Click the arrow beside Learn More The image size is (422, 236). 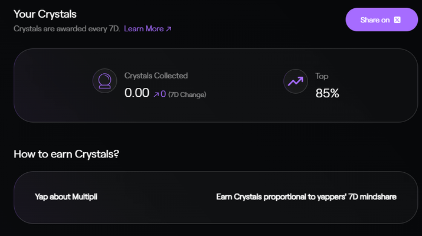pos(168,29)
